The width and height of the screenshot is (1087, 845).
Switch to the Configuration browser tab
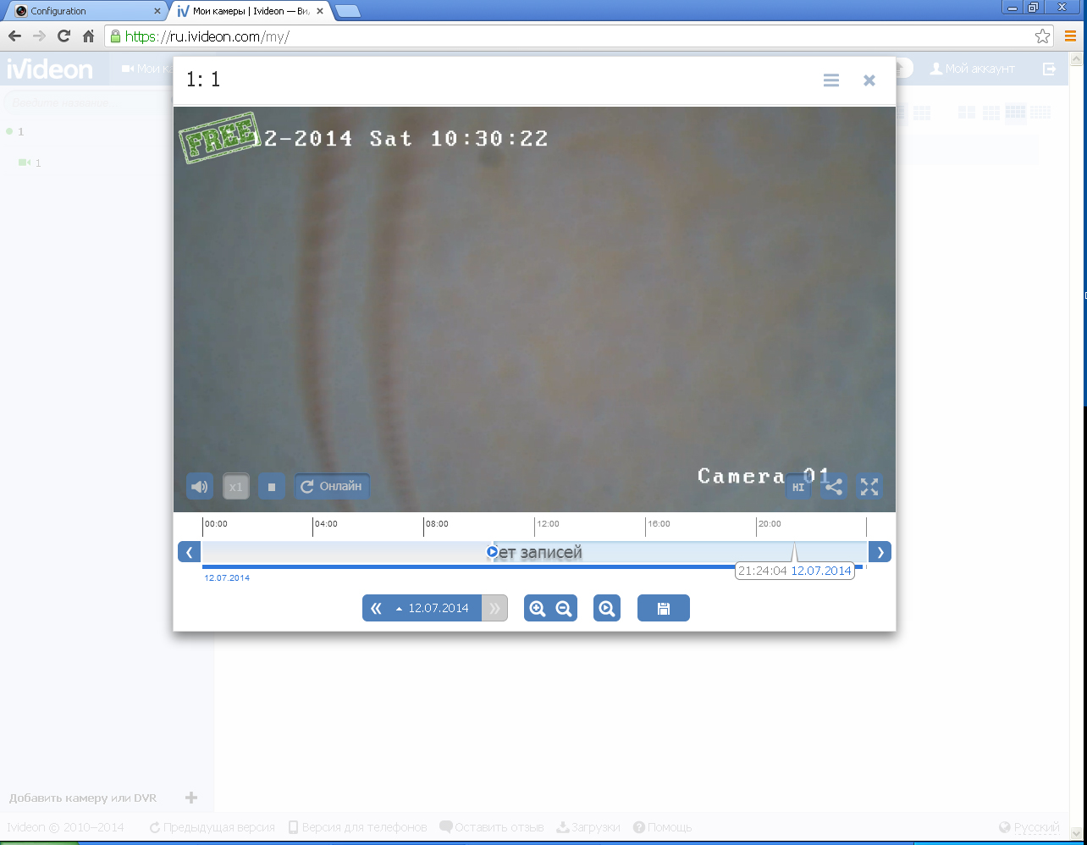pos(85,11)
